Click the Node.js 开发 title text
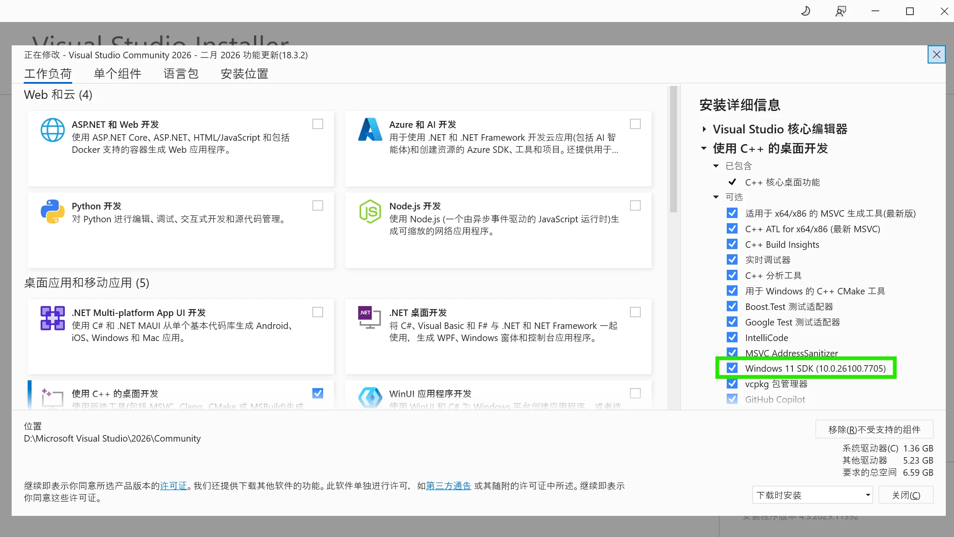 [x=415, y=206]
